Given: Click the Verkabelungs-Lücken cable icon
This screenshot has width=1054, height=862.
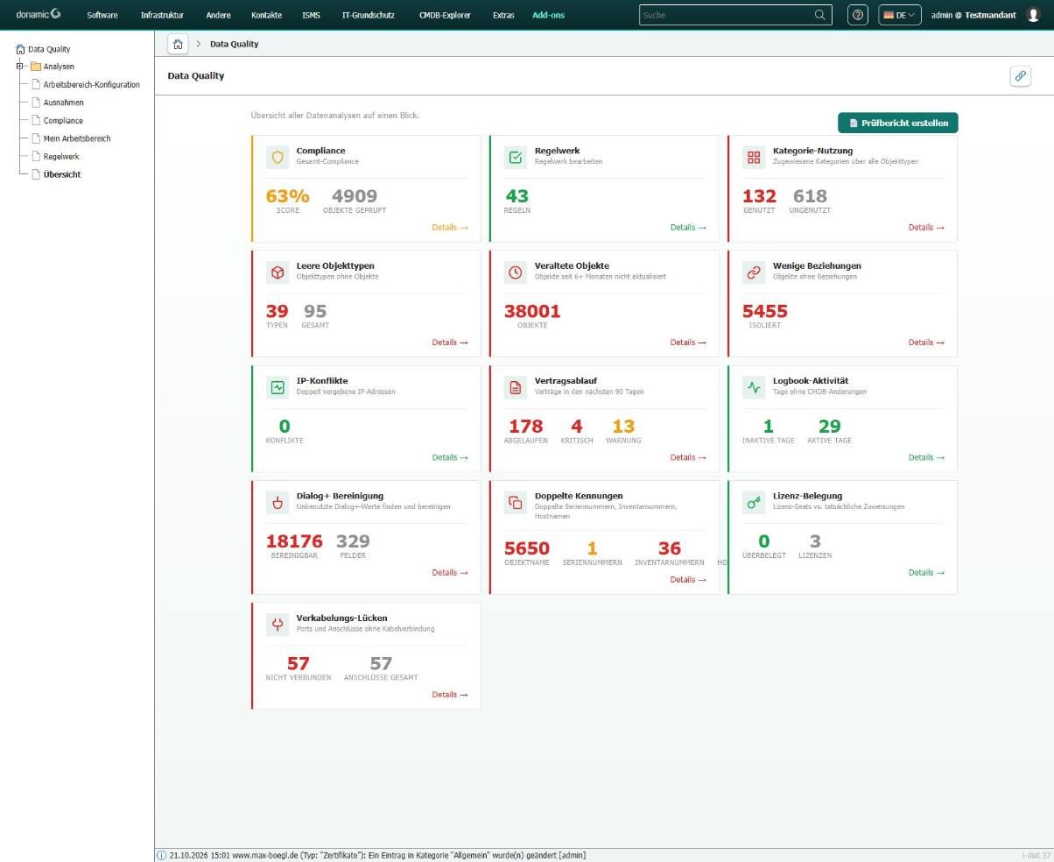Looking at the screenshot, I should click(278, 624).
